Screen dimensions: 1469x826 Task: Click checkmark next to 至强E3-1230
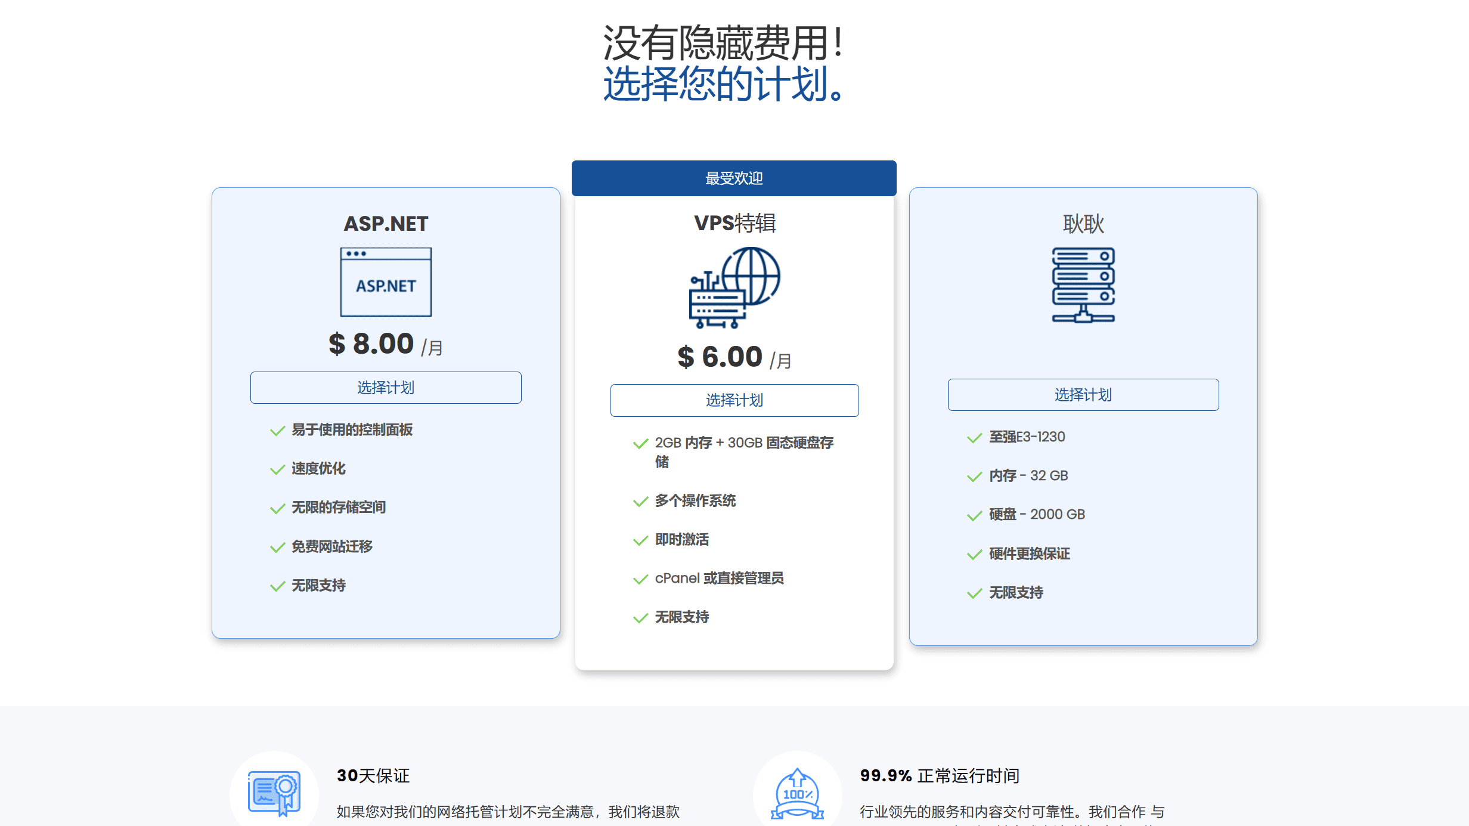(x=974, y=438)
